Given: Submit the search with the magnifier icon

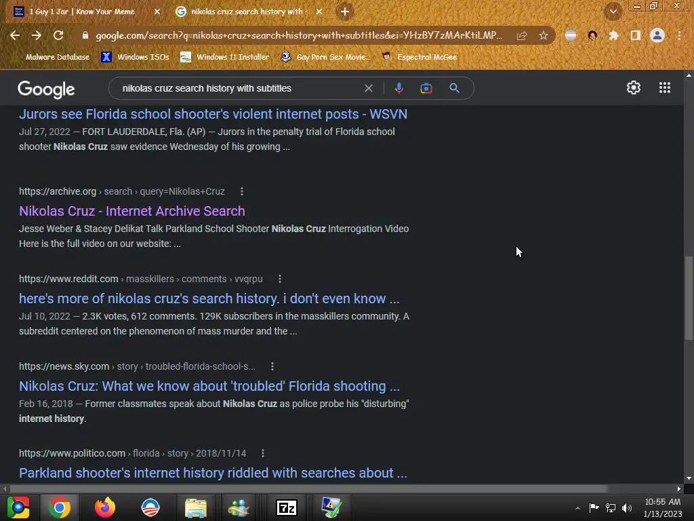Looking at the screenshot, I should [x=454, y=88].
